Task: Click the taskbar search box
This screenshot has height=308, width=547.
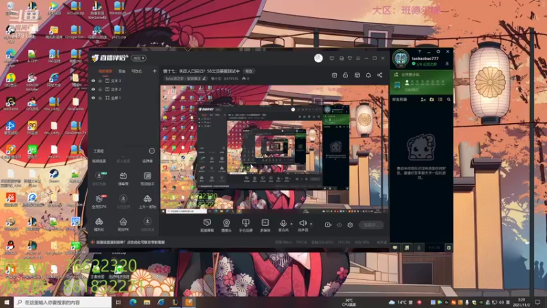Action: click(x=63, y=303)
